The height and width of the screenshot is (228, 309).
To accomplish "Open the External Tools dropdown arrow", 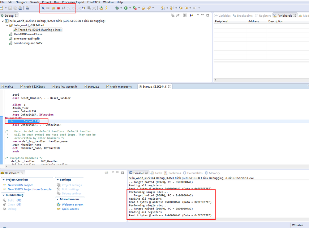I will click(x=139, y=8).
